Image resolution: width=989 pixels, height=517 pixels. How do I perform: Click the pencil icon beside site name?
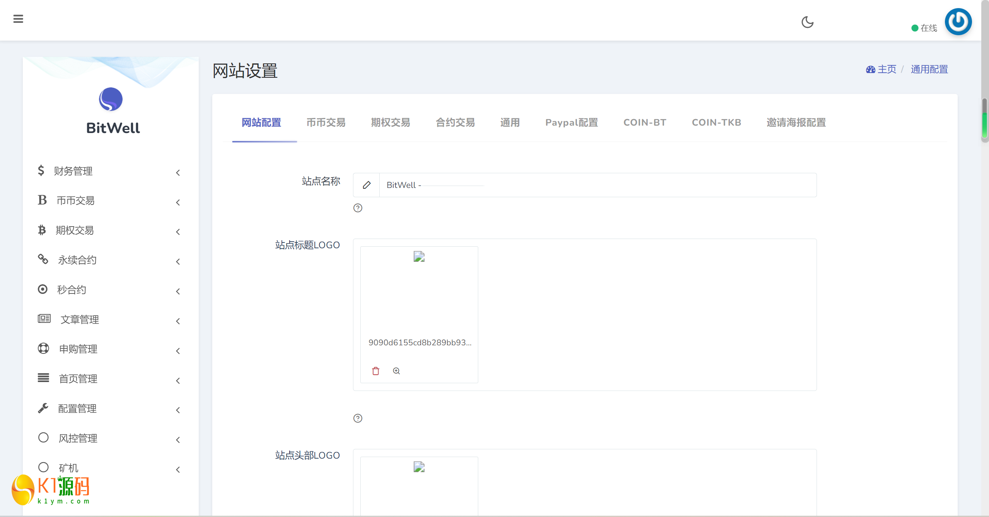pos(367,185)
